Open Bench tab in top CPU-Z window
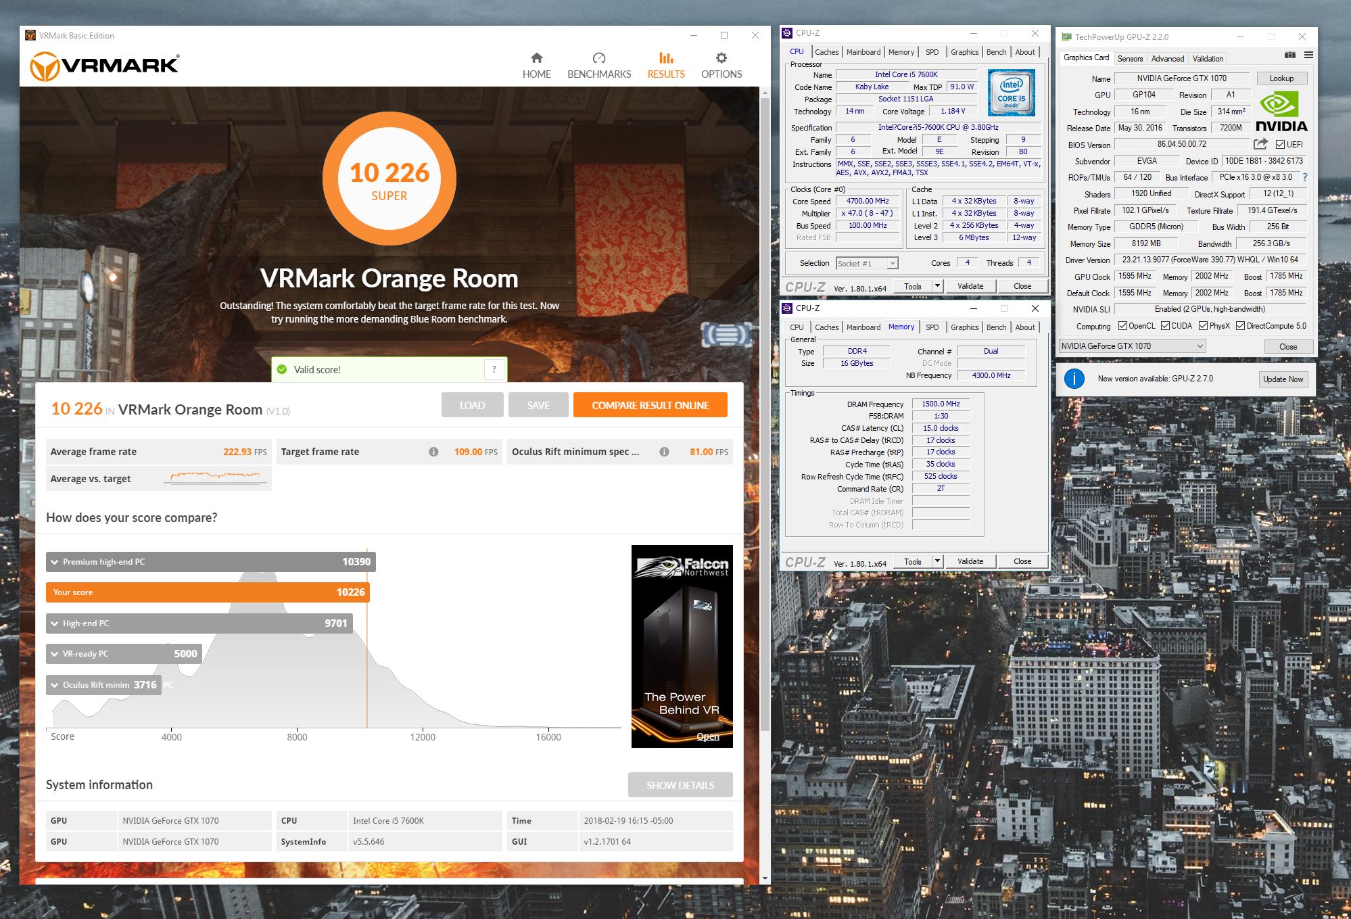The image size is (1351, 919). click(996, 52)
